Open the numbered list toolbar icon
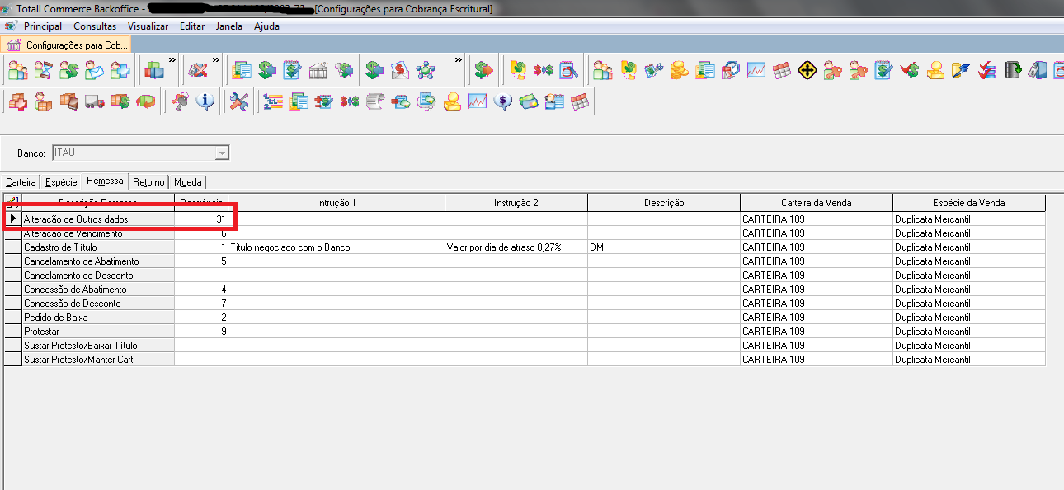 (x=273, y=101)
